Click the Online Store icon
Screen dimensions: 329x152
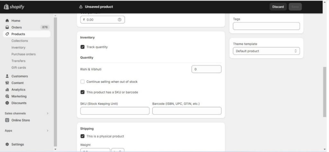[7, 120]
